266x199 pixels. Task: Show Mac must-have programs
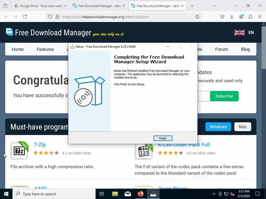pos(243,127)
